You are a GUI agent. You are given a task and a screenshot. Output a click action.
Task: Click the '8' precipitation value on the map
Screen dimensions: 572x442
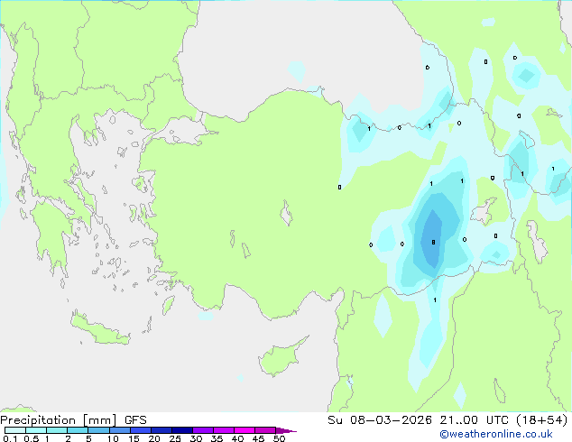433,242
